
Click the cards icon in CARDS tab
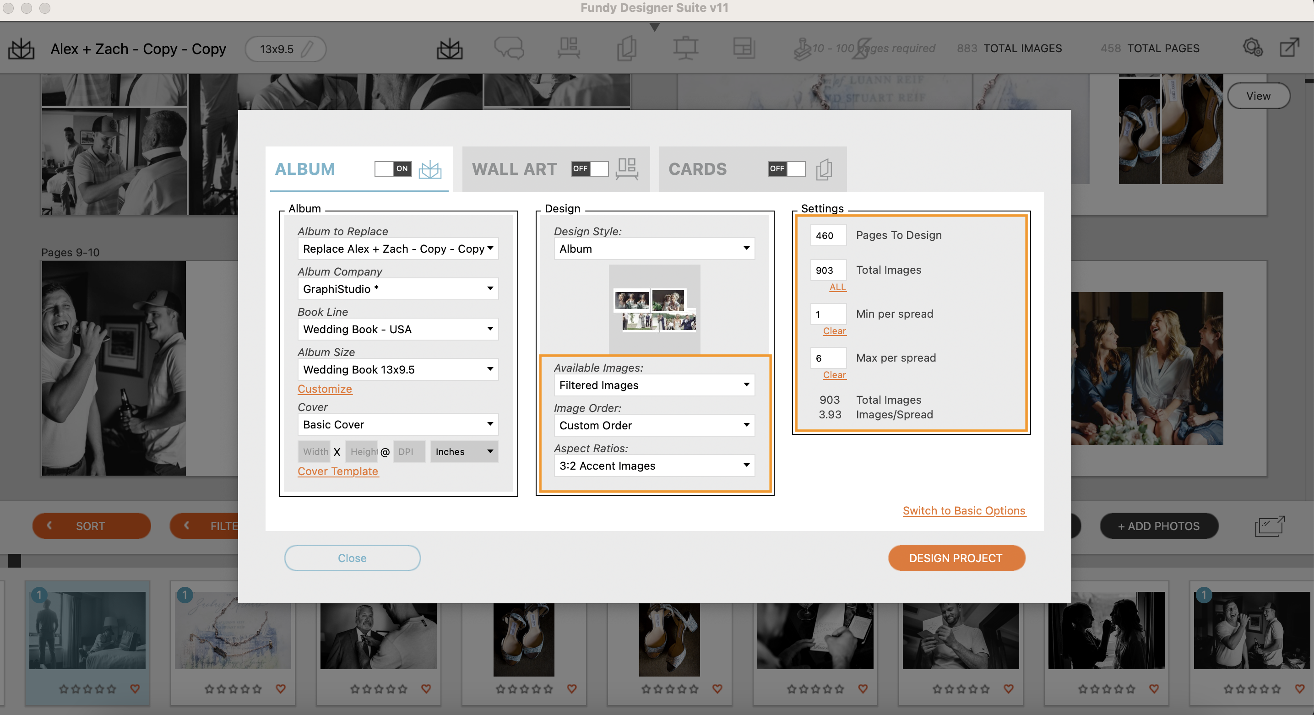(824, 169)
